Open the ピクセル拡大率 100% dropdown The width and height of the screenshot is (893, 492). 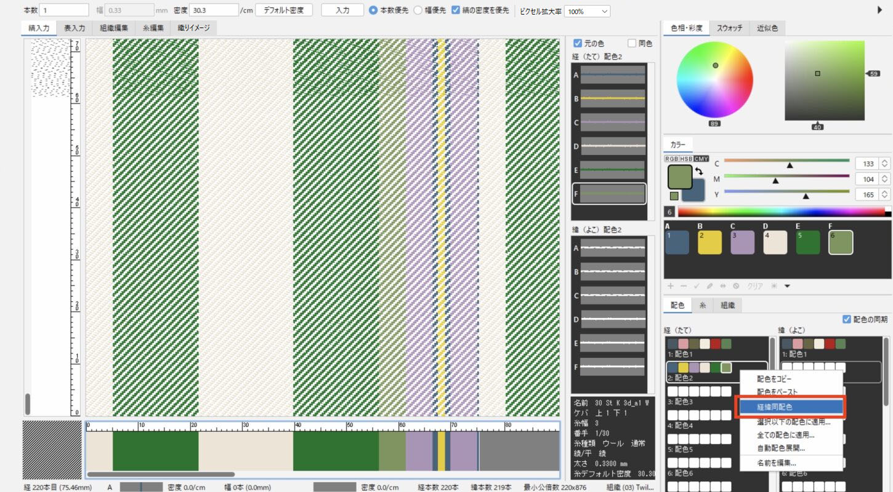coord(587,11)
